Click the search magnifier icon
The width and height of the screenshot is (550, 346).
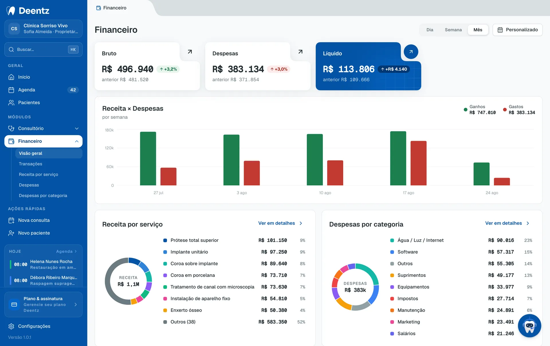click(11, 49)
